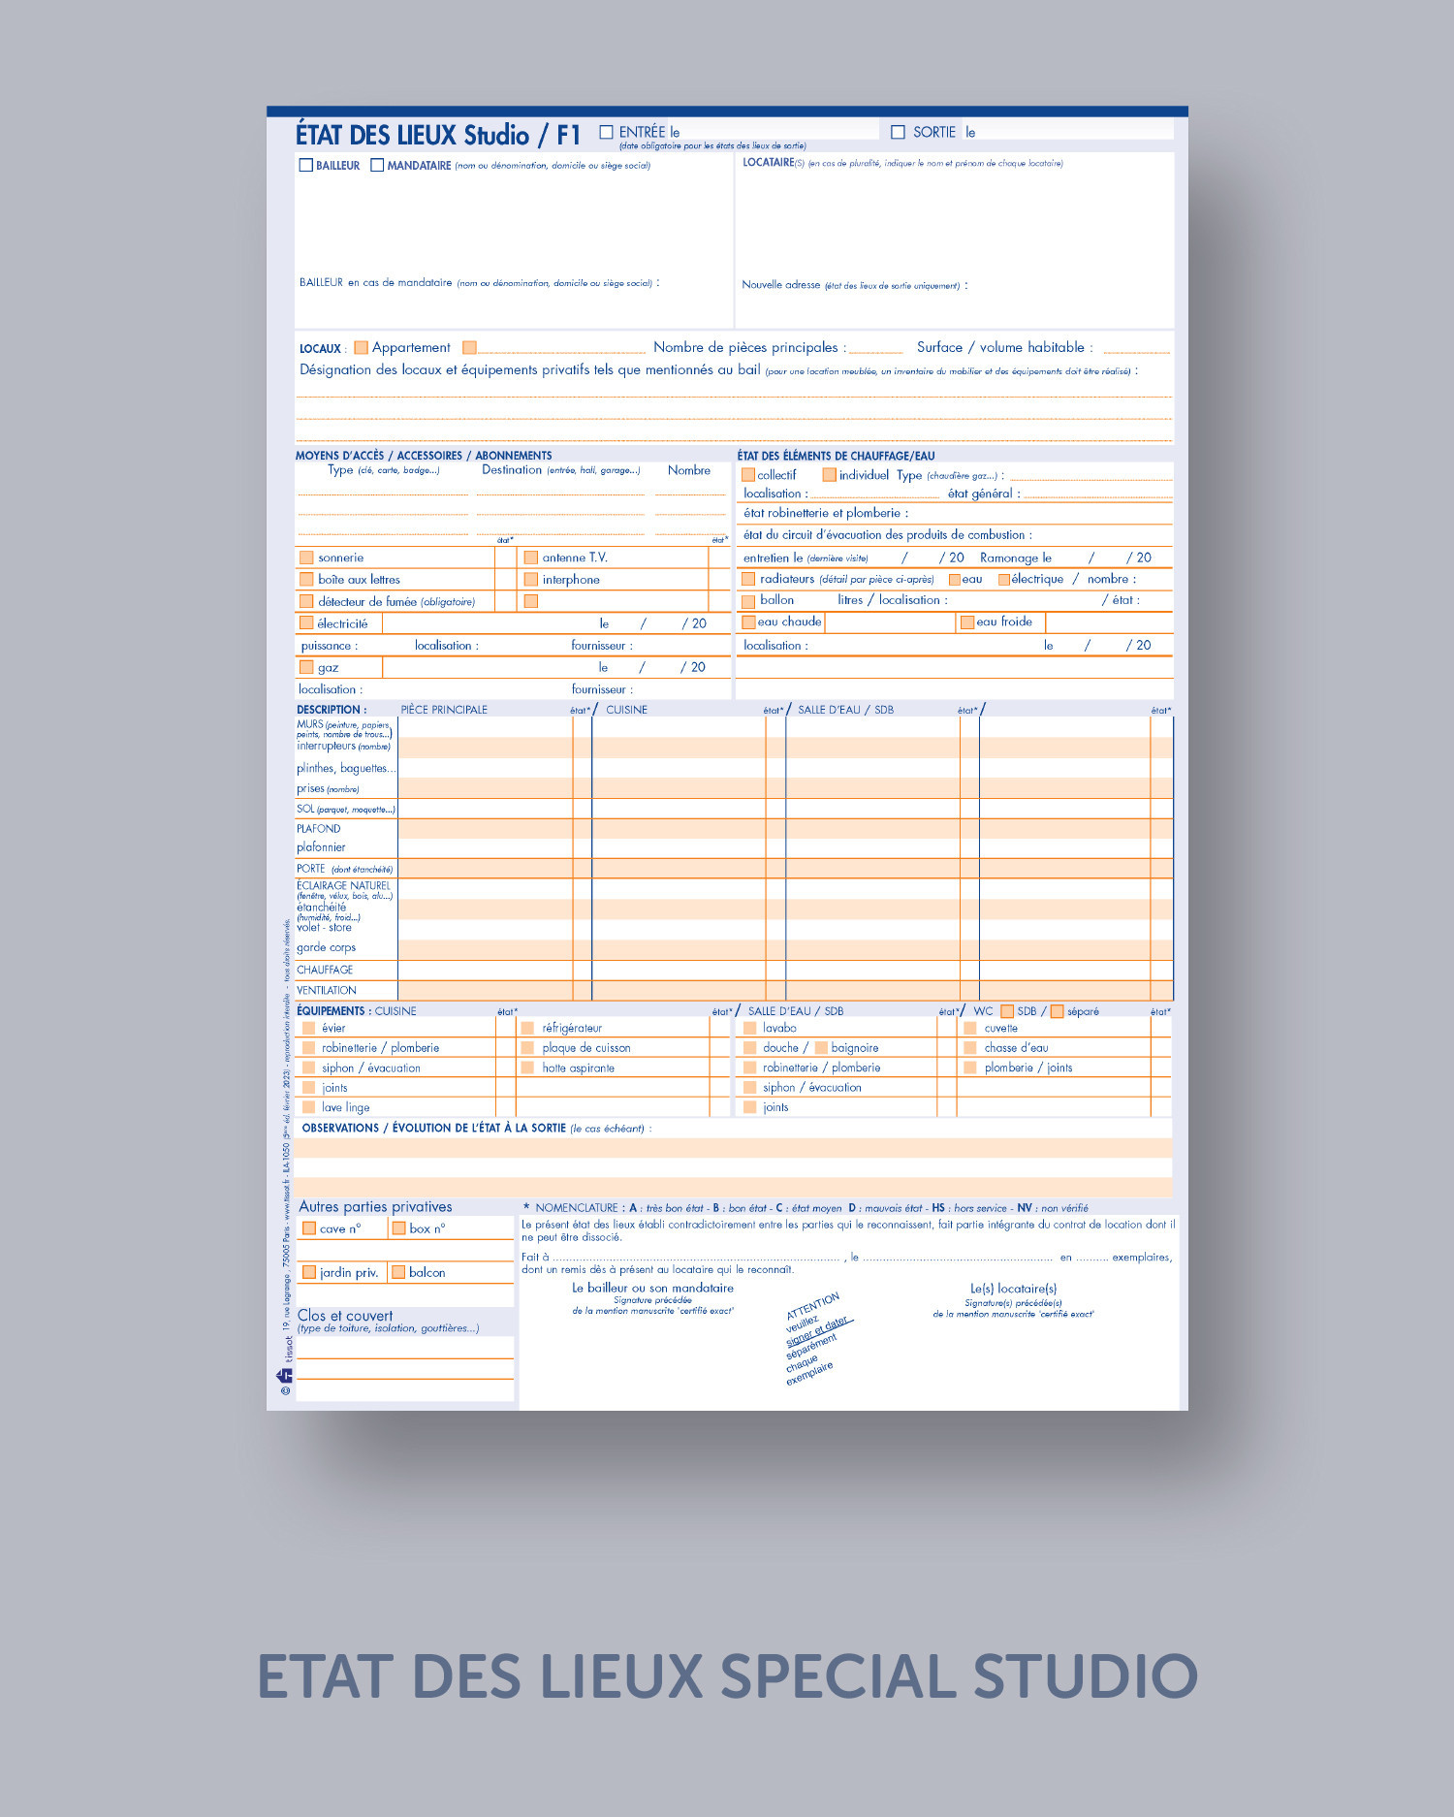1454x1817 pixels.
Task: Click the Le(s) locataire(s) signature label
Action: tap(1013, 1289)
